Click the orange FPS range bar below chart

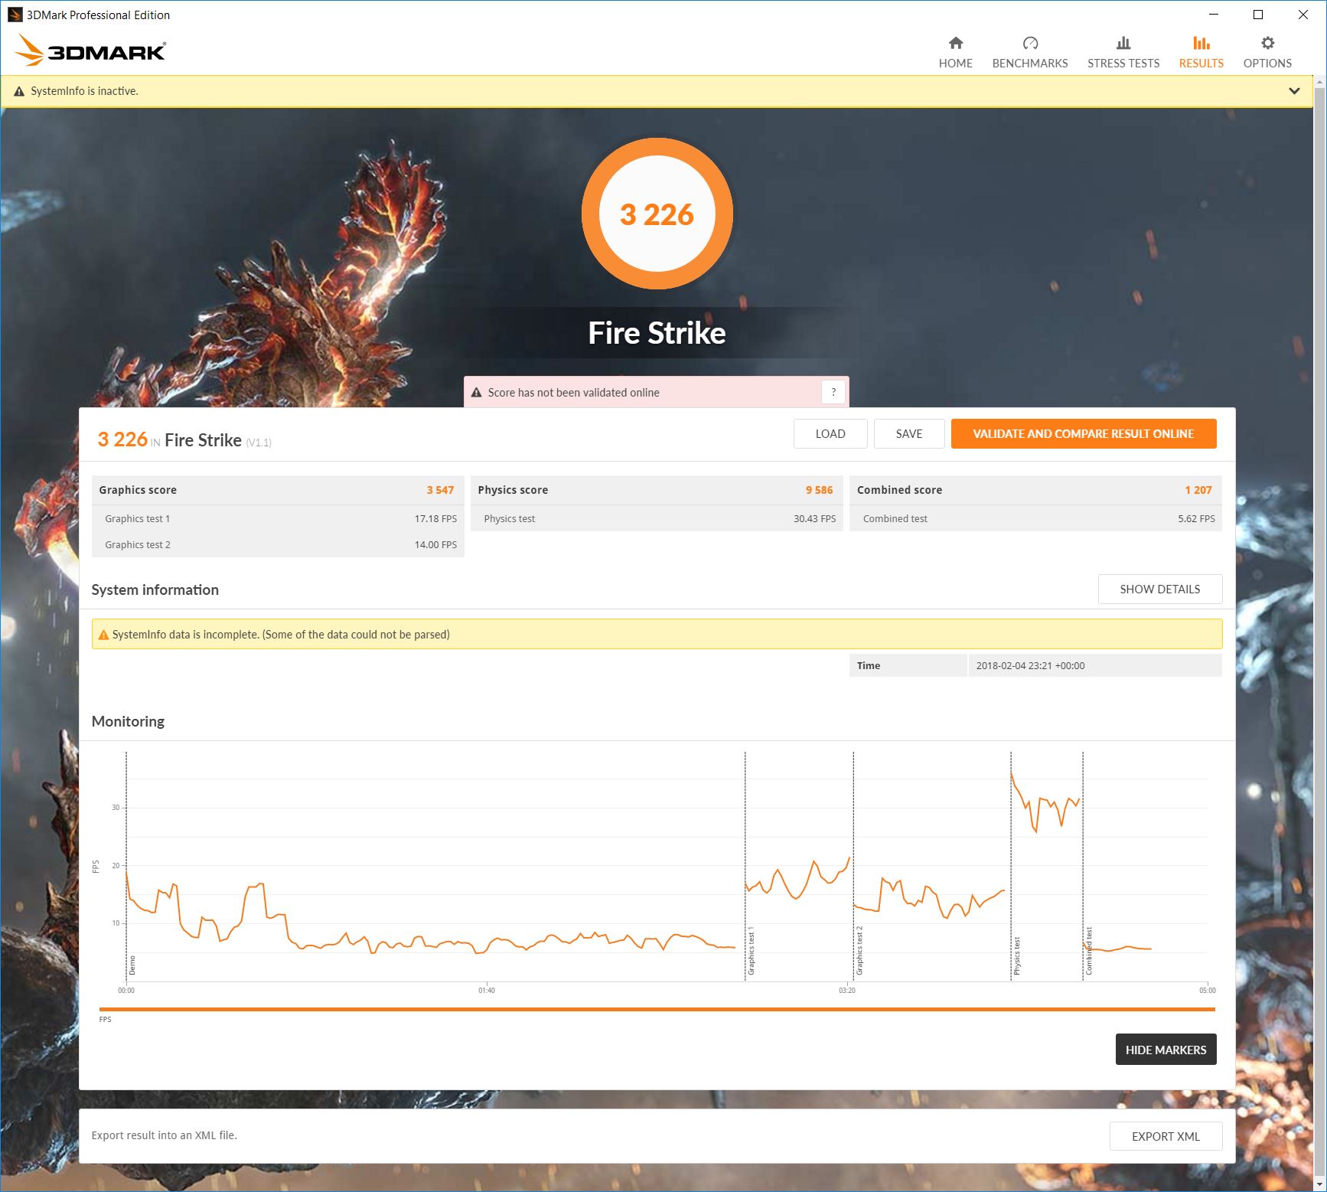657,1010
